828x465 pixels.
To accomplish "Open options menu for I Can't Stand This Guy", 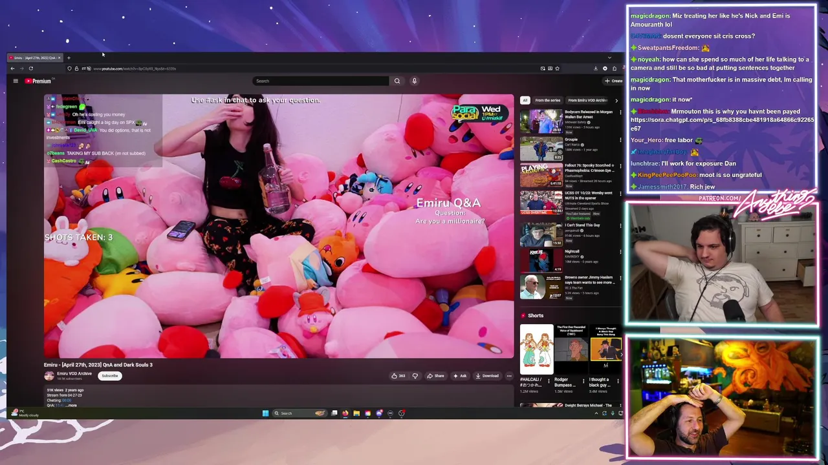I will [620, 226].
